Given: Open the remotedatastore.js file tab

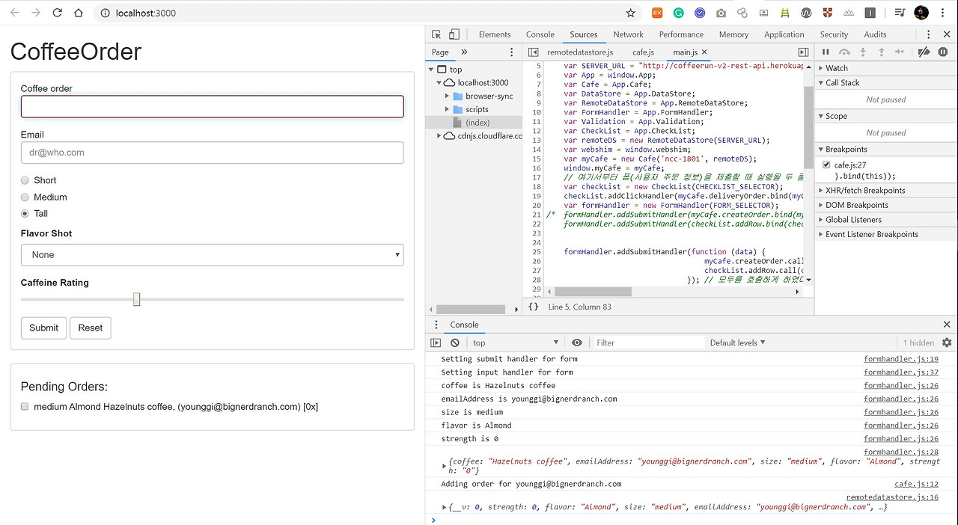Looking at the screenshot, I should (579, 52).
